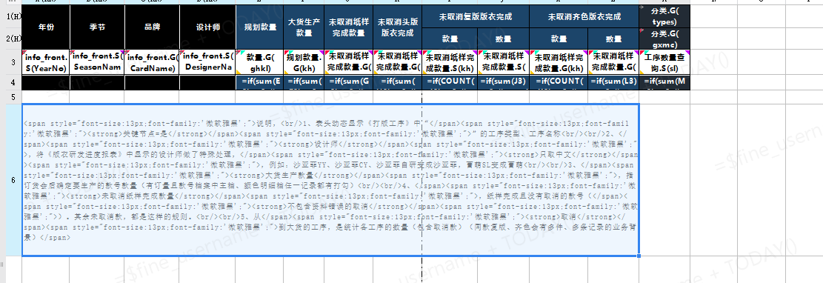Select the 未取消复版版衣完成 merged header
823x283 pixels.
[476, 17]
